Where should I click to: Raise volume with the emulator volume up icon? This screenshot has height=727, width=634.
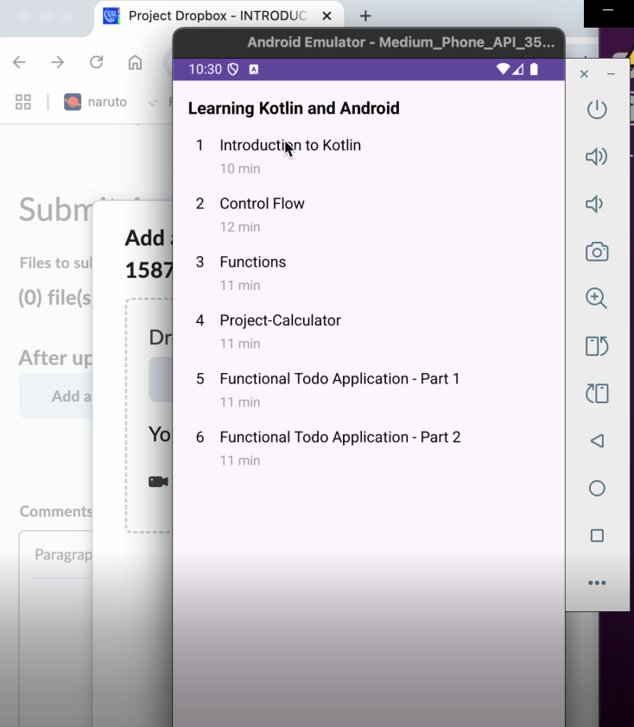click(x=596, y=157)
